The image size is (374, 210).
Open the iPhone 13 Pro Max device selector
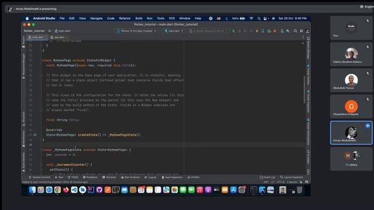(137, 31)
